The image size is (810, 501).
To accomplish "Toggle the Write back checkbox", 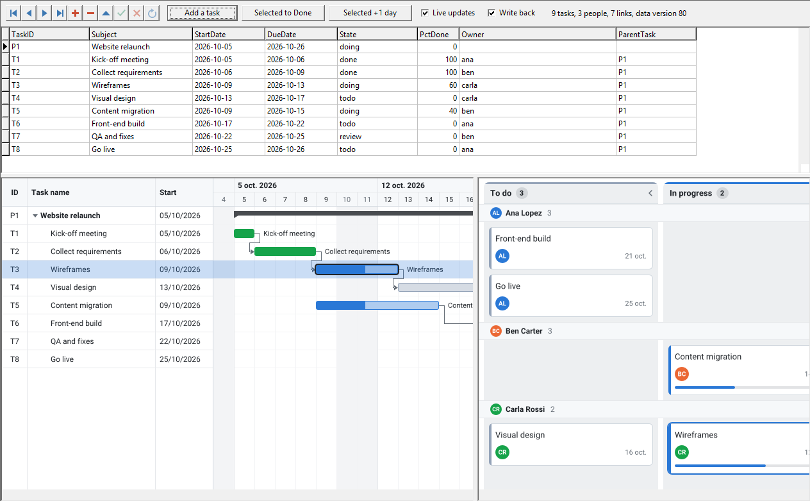I will coord(492,13).
